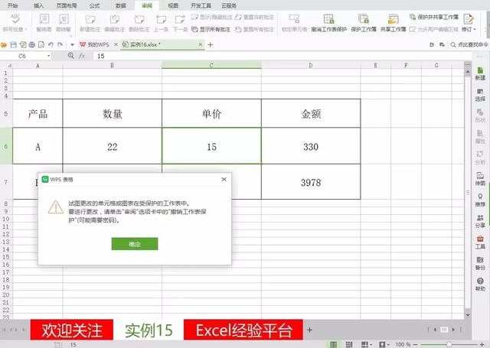Select cell containing 330
490x348 pixels.
[311, 146]
